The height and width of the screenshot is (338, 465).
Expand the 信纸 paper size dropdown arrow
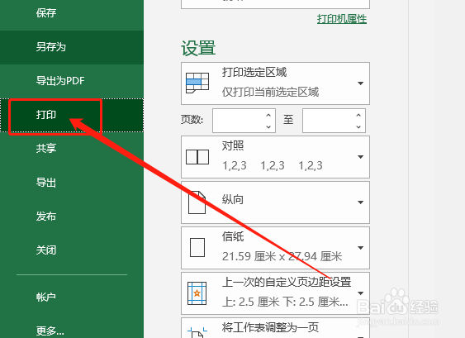[x=360, y=248]
